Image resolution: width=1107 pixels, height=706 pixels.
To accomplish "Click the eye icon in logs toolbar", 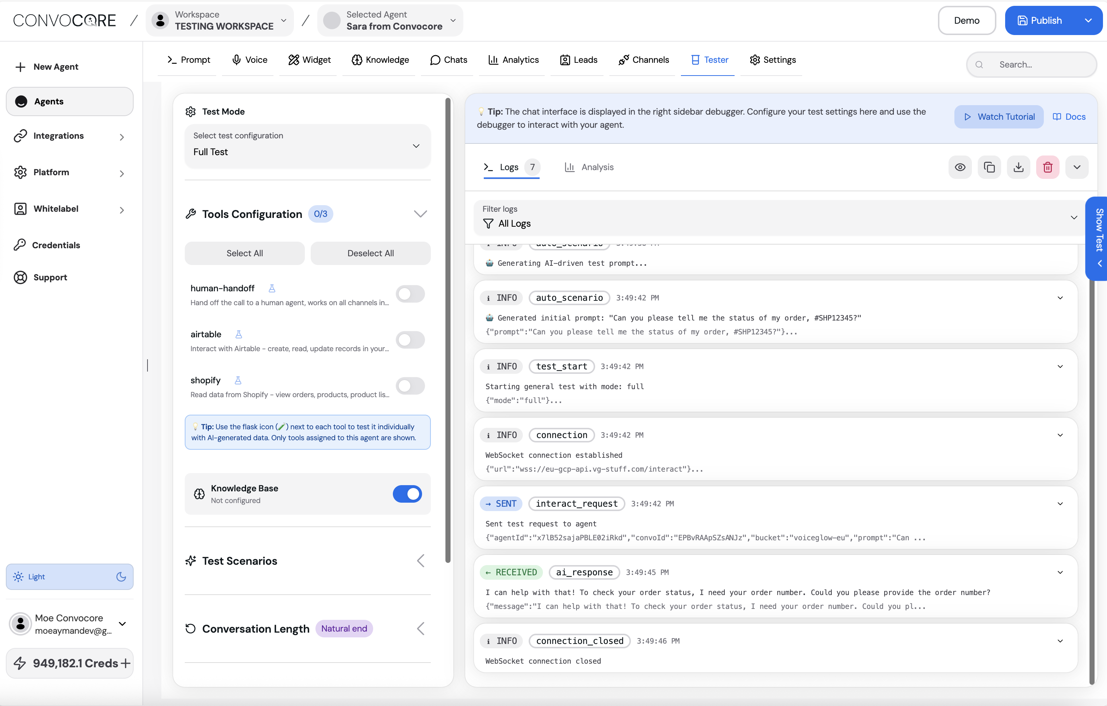I will point(960,167).
